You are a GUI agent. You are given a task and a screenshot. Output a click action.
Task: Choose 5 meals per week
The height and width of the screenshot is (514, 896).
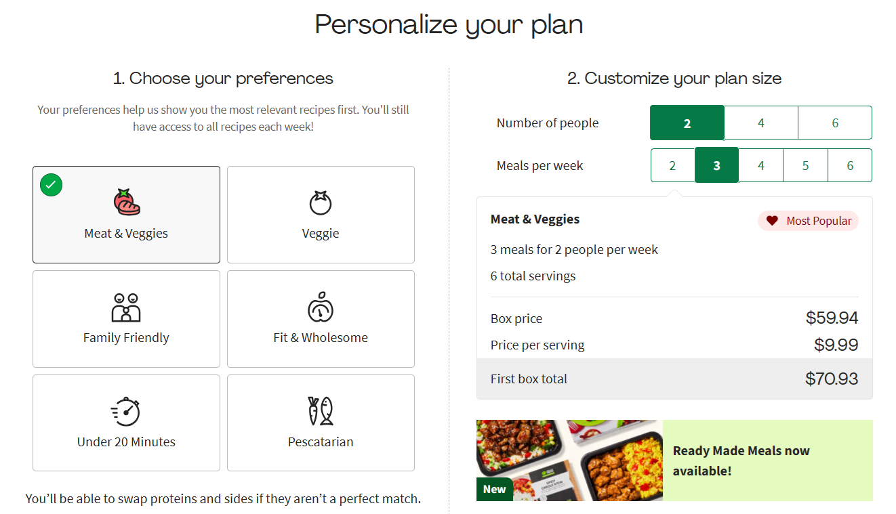click(x=805, y=166)
